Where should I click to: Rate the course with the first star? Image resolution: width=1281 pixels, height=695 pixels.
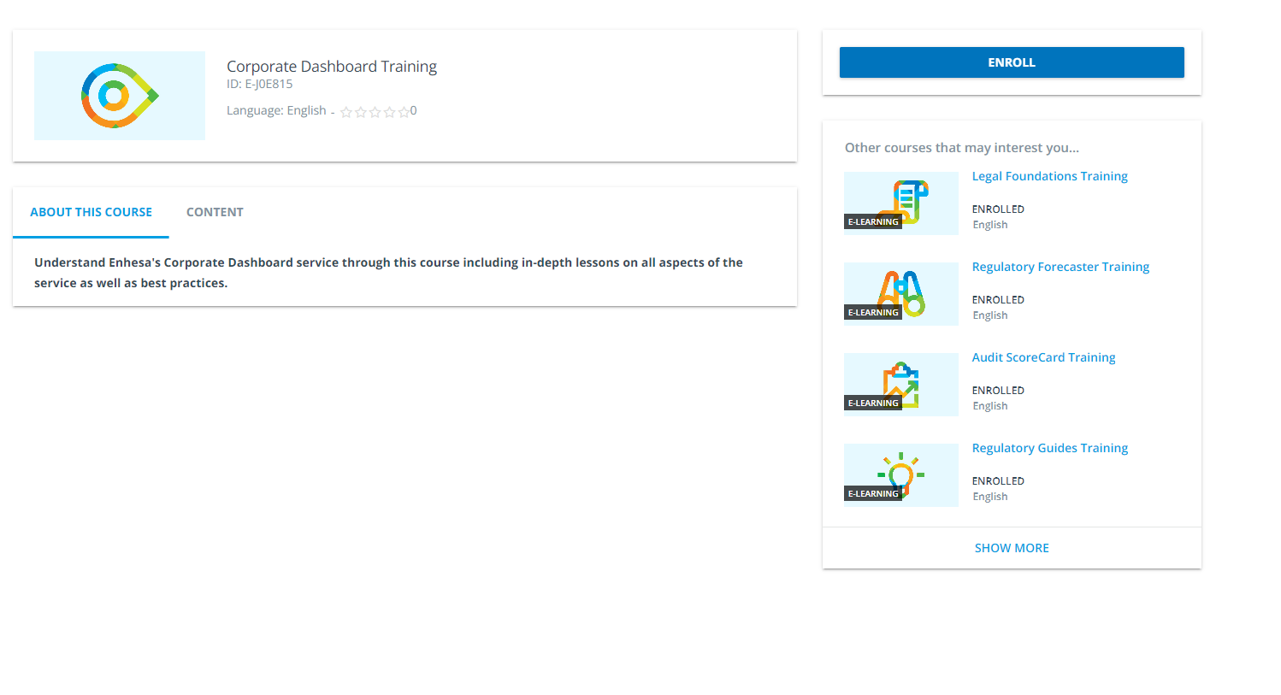pos(346,111)
